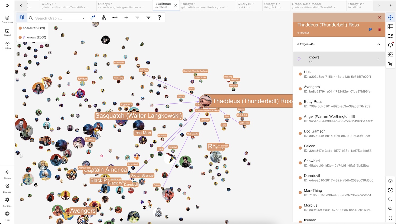This screenshot has width=396, height=224.
Task: Collapse the knows 46 edge group
Action: [x=379, y=59]
